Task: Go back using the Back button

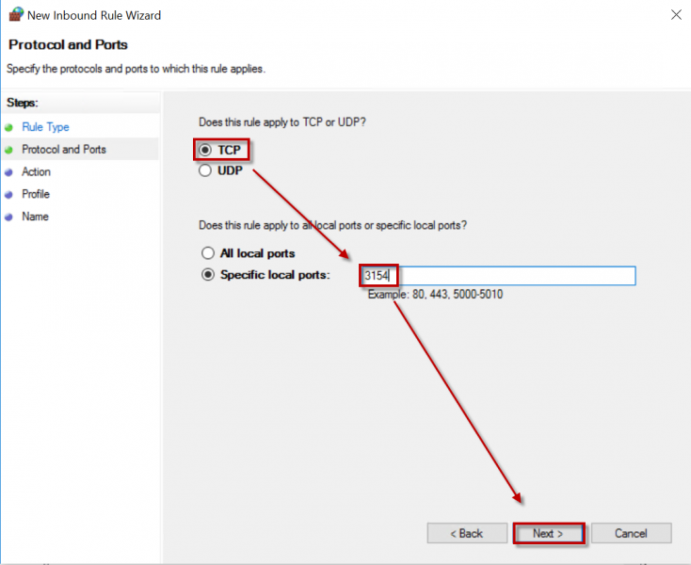Action: pos(467,533)
